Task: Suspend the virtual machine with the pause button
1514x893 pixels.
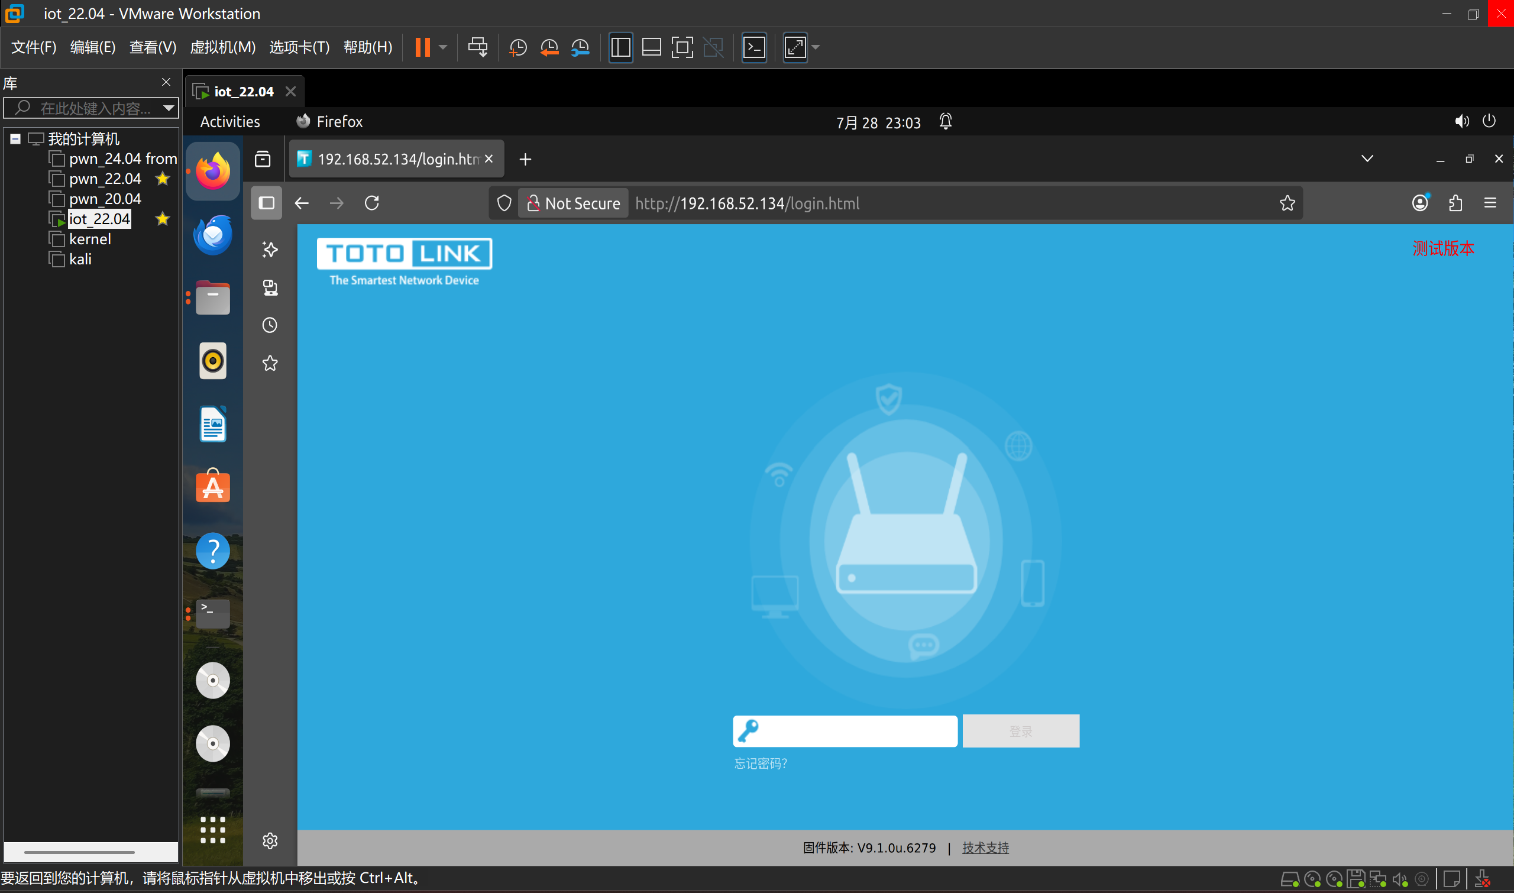Action: point(422,47)
